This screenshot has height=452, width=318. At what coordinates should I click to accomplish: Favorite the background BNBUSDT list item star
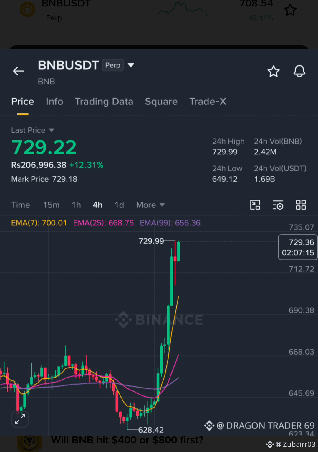(x=290, y=10)
